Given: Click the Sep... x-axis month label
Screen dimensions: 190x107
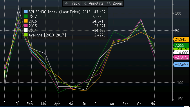Looking at the screenshot, I should pyautogui.click(x=127, y=104).
